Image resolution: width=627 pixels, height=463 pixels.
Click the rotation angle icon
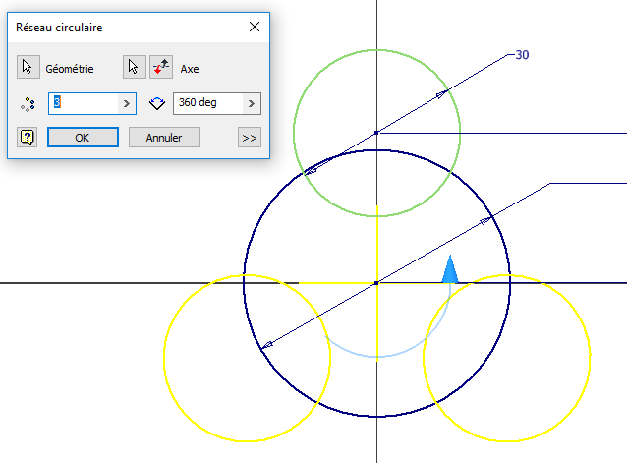click(x=157, y=103)
